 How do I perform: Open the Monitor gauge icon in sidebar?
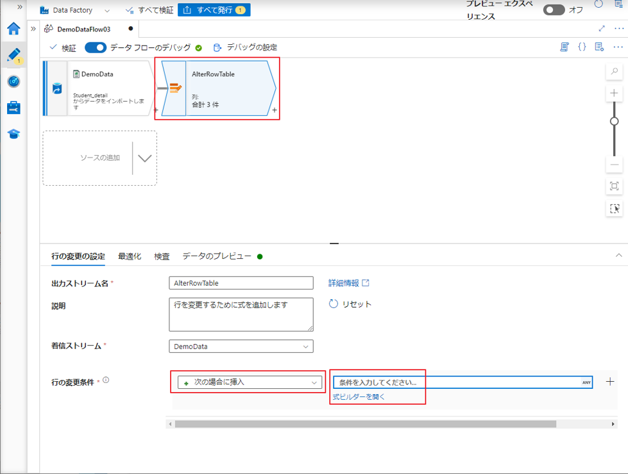tap(13, 81)
